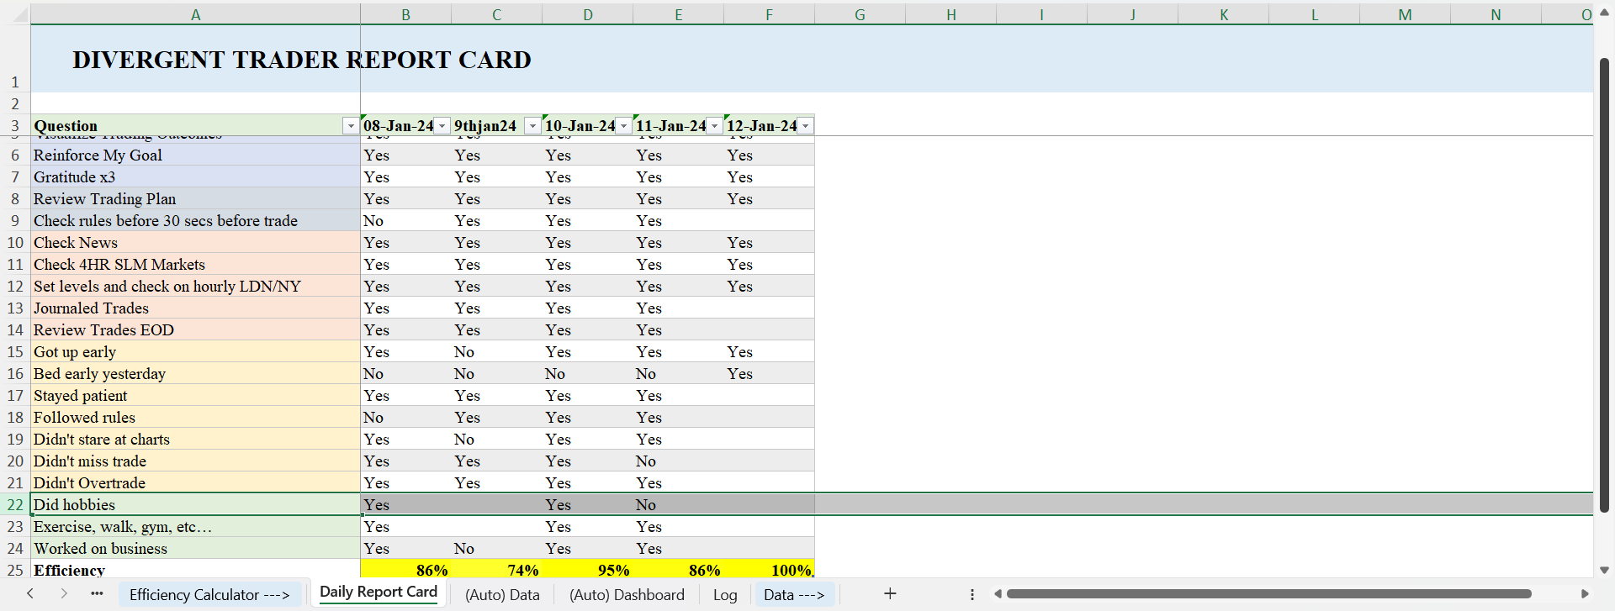Expand the 9thjan24 column filter
1615x611 pixels.
point(532,126)
